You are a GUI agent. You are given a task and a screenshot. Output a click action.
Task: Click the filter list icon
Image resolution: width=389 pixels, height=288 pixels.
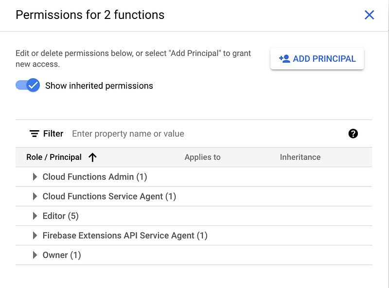pos(35,134)
